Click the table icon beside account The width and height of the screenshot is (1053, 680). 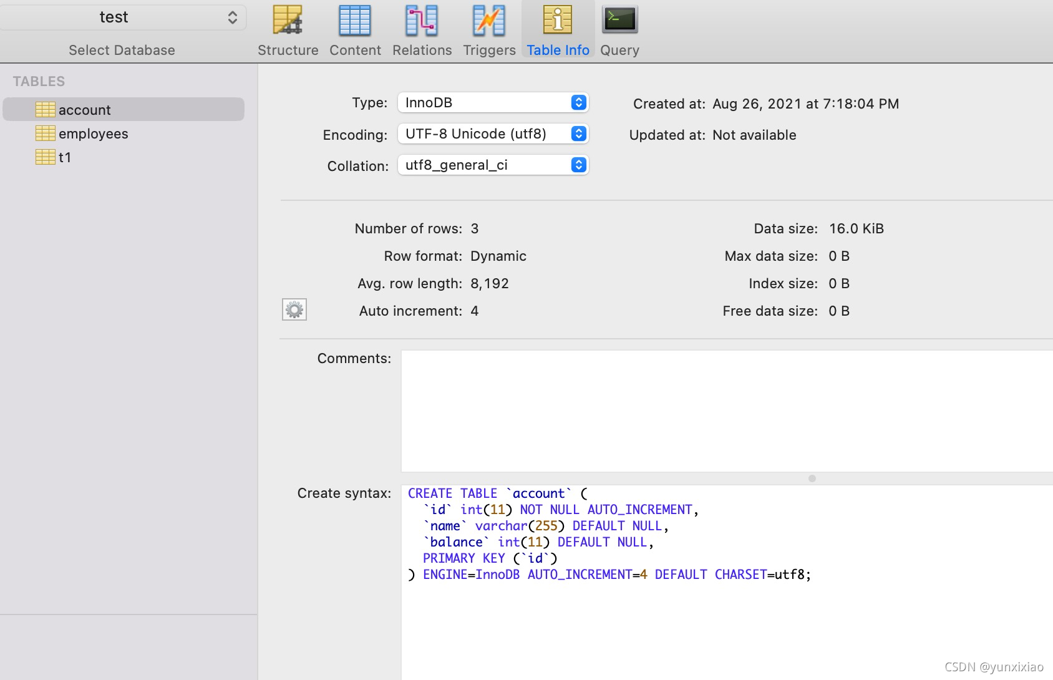[44, 109]
